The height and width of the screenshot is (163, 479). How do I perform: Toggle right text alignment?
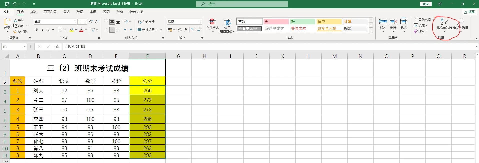tap(118, 30)
